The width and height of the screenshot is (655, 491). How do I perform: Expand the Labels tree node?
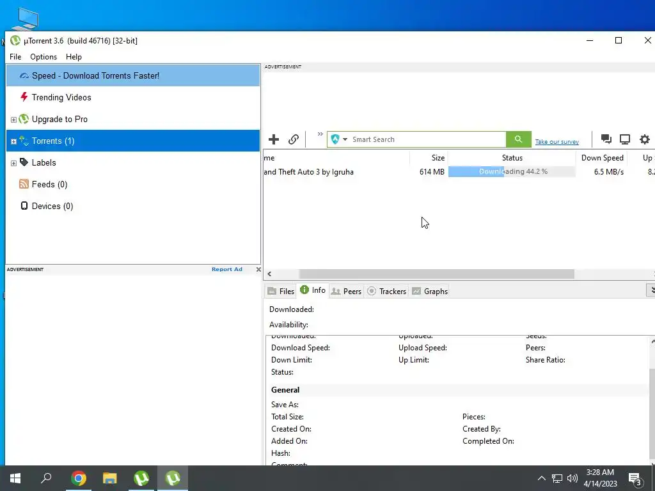tap(13, 163)
